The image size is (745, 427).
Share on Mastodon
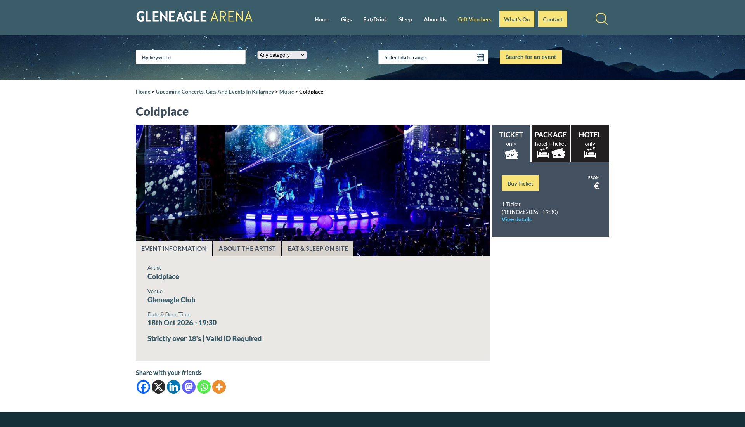click(189, 387)
